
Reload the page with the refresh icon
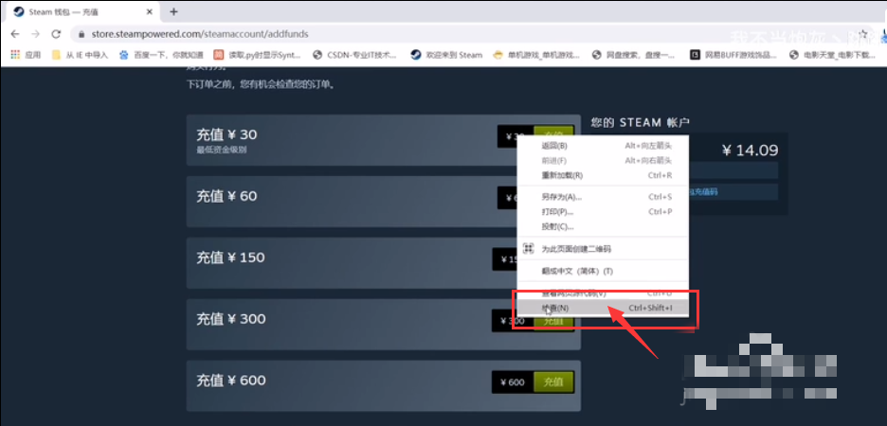(x=55, y=34)
